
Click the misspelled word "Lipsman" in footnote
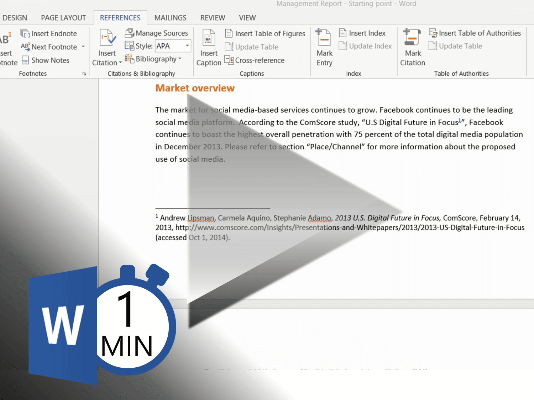pyautogui.click(x=200, y=218)
